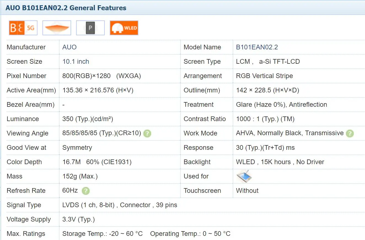Click the orange SG feature icon
This screenshot has height=240, width=365.
click(23, 28)
